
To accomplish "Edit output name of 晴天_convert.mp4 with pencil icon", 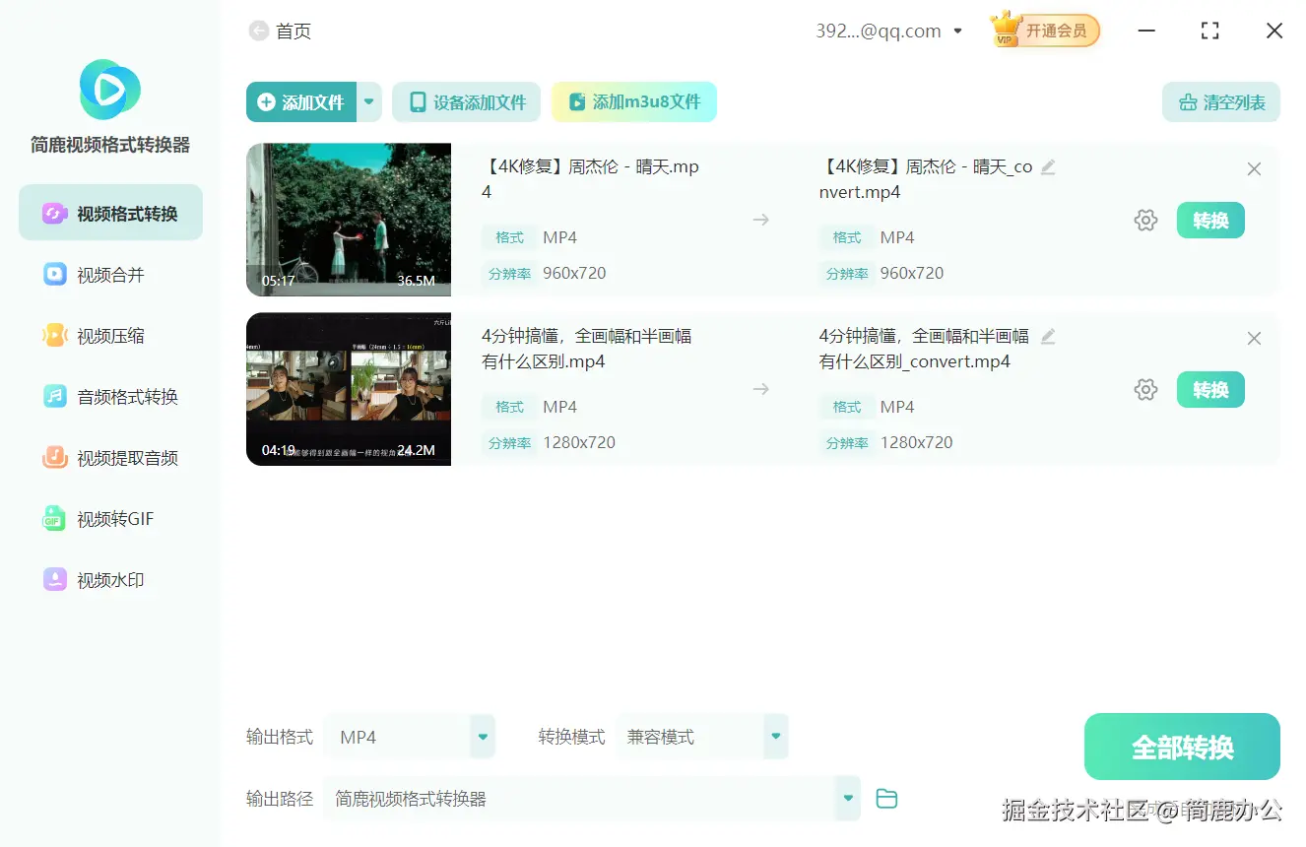I will (x=1048, y=167).
